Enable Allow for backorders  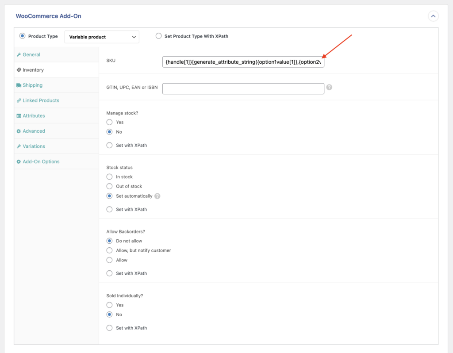[x=109, y=260]
